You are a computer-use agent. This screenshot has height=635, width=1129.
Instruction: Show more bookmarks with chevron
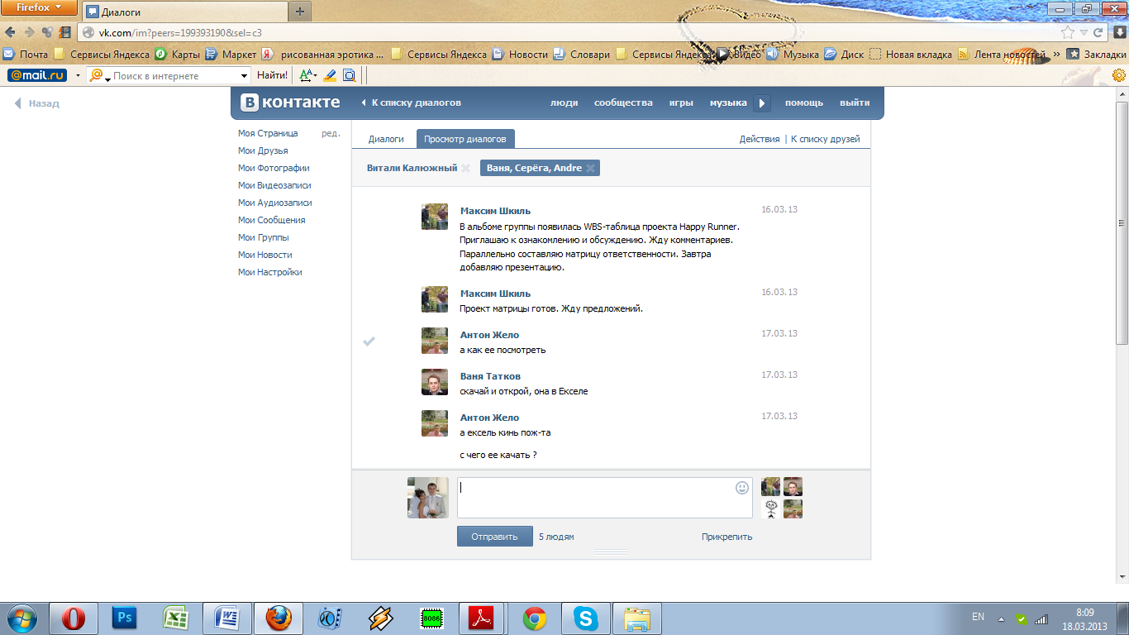pyautogui.click(x=1055, y=54)
